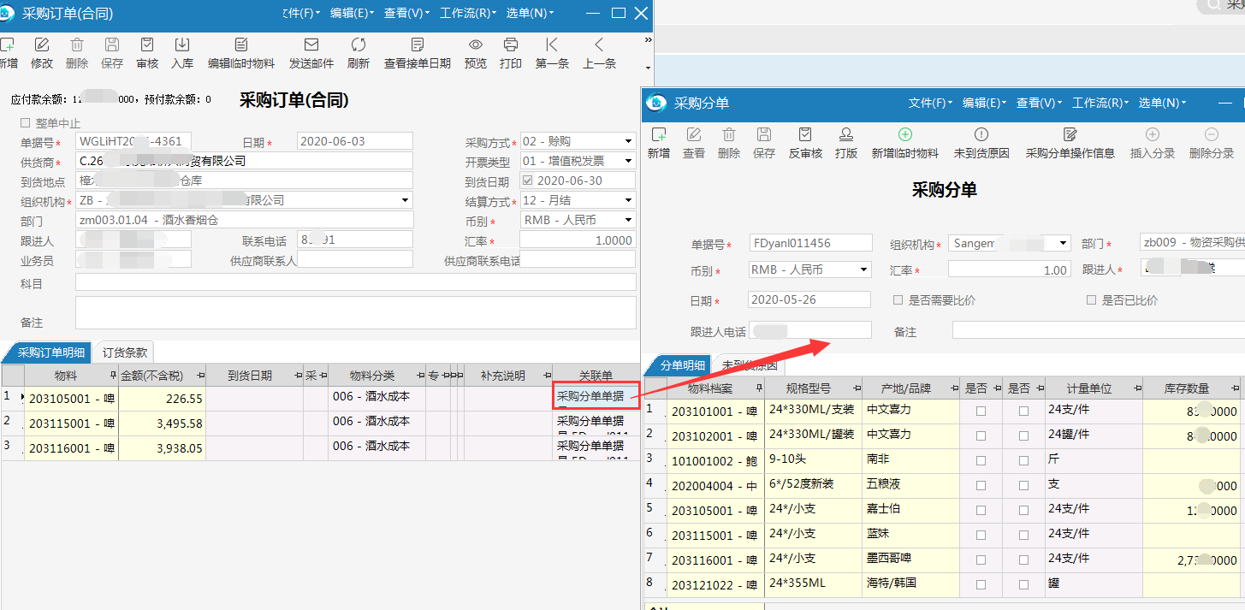Click the 打印 printer icon
This screenshot has height=610, width=1245.
coord(511,44)
